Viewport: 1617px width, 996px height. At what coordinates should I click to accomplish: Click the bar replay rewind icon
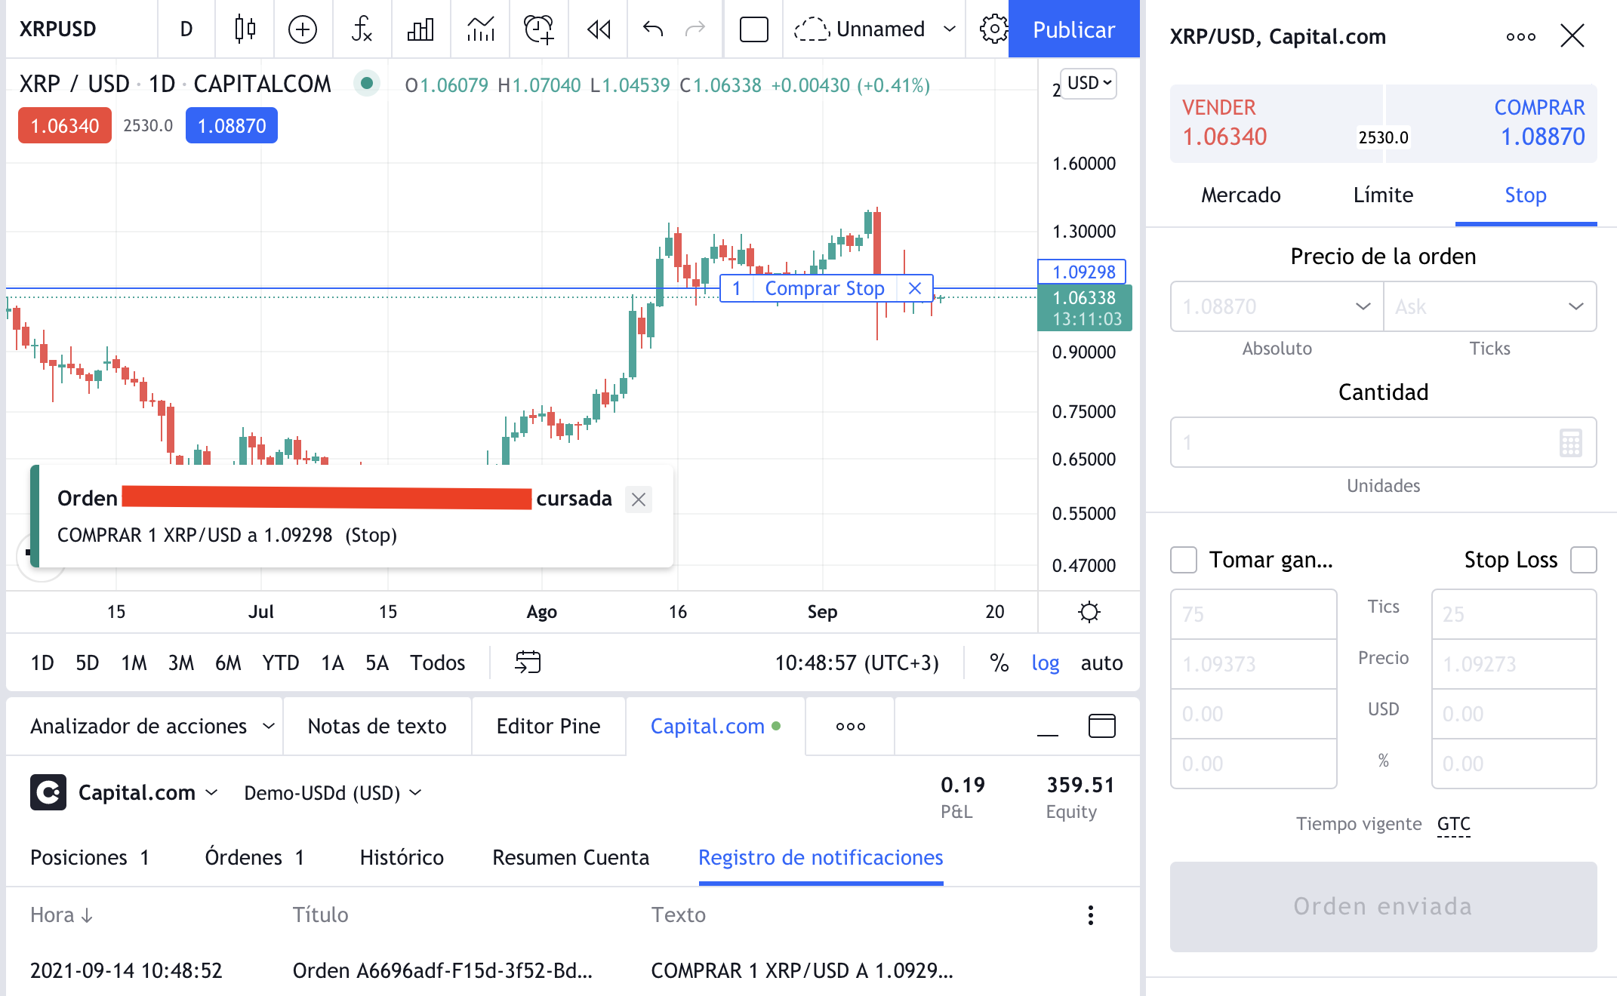(599, 29)
